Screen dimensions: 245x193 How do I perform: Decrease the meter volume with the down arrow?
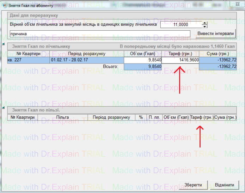tap(205, 26)
